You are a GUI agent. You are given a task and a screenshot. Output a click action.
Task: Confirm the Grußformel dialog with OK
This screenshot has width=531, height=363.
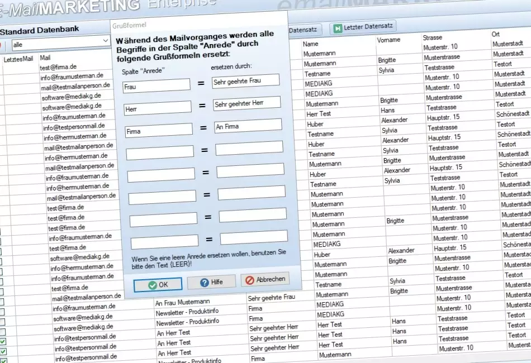(x=158, y=284)
